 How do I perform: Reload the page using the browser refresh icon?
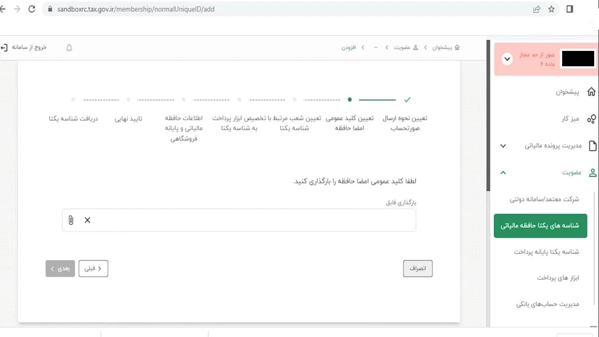click(31, 9)
